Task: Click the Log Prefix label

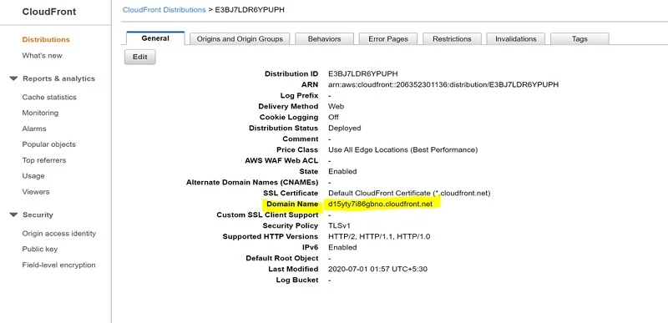Action: [299, 96]
